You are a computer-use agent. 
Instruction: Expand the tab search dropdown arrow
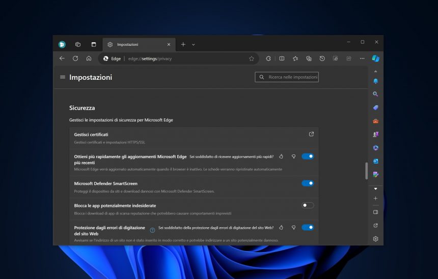[x=194, y=45]
